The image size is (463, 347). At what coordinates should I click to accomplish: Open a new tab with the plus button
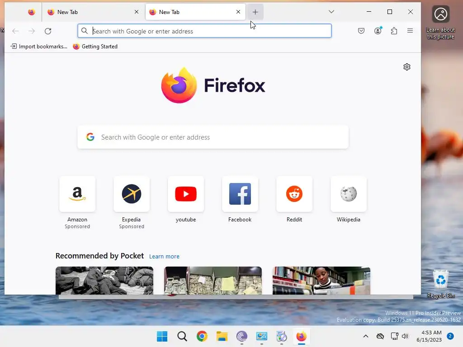coord(255,12)
